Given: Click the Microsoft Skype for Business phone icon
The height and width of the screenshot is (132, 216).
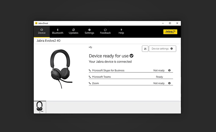Looking at the screenshot, I should coord(90,70).
